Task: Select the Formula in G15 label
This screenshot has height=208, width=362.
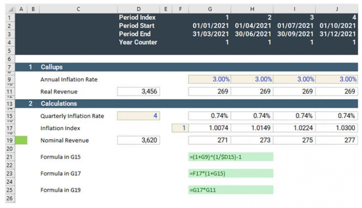Action: [x=60, y=157]
